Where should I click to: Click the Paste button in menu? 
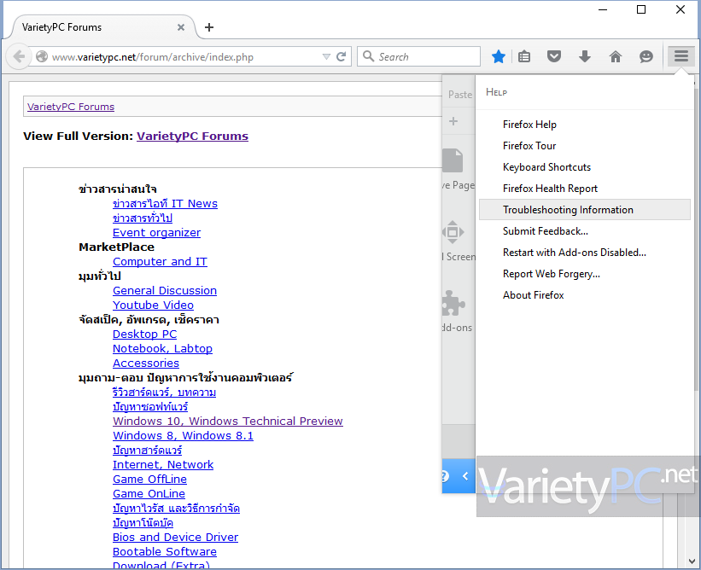click(460, 95)
